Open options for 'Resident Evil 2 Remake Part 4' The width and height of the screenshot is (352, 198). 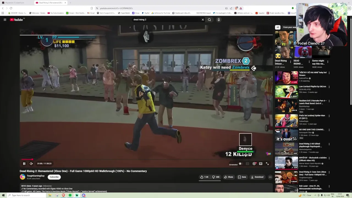(x=329, y=101)
